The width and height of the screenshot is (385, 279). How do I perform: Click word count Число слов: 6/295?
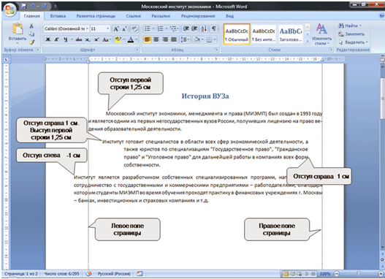click(x=61, y=274)
